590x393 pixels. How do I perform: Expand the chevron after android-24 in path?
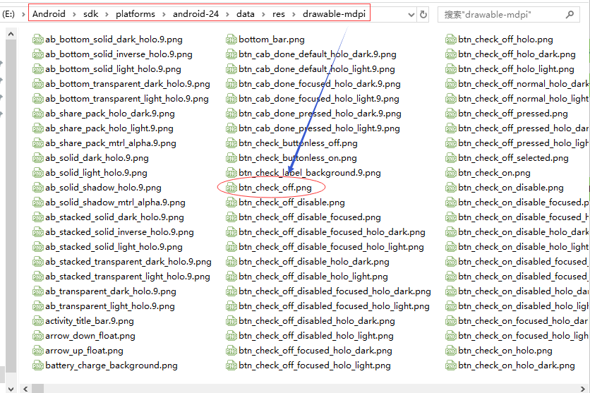(x=228, y=14)
